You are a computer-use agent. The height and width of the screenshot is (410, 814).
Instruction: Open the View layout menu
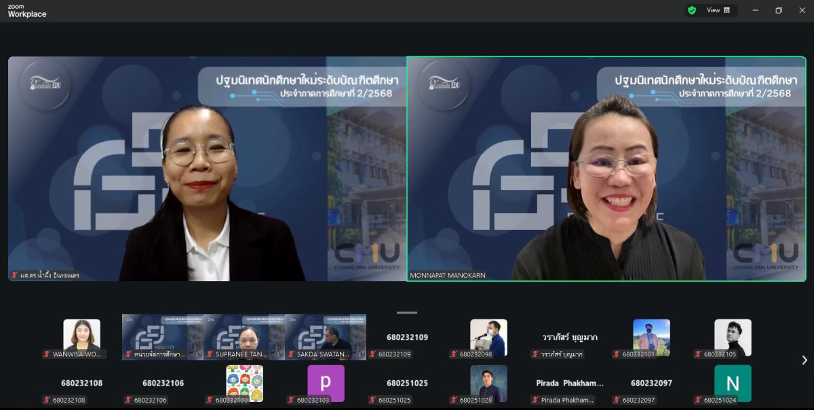(x=718, y=10)
